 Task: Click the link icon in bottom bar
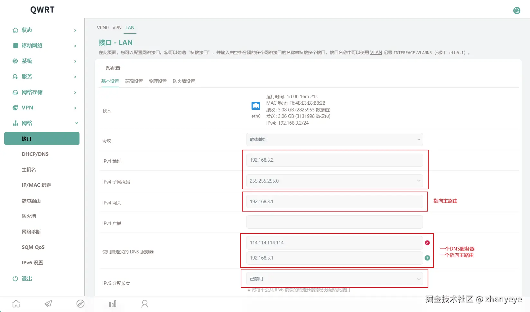point(80,304)
